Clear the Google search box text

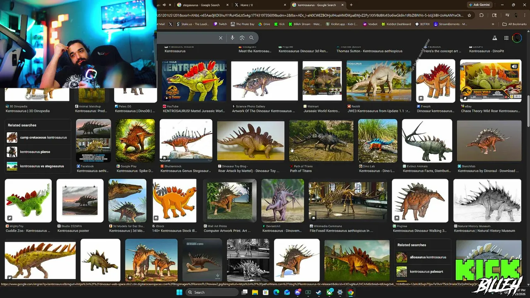point(221,38)
